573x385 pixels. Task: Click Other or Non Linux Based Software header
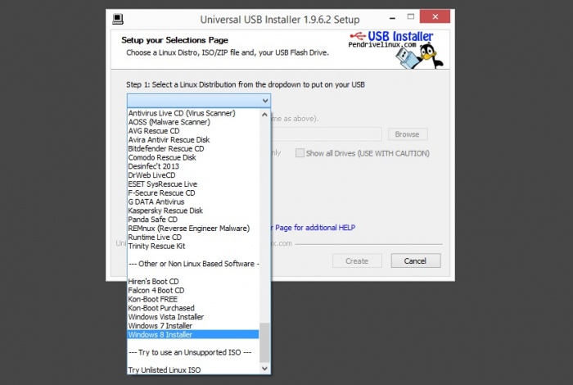(x=193, y=264)
